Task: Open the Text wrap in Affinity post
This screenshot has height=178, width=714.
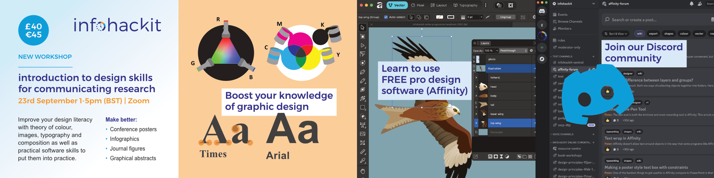Action: tap(622, 138)
